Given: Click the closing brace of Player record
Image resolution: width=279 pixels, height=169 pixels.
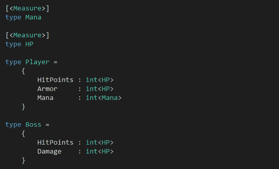Looking at the screenshot, I should click(24, 107).
